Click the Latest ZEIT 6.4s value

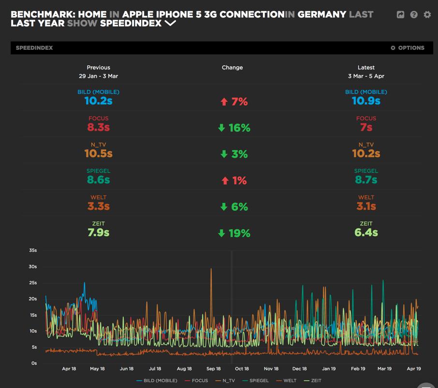click(x=366, y=232)
